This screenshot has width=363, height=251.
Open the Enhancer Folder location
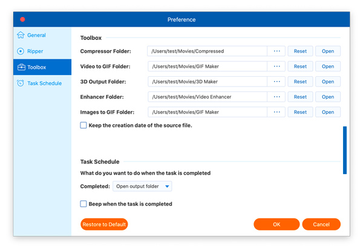coord(328,97)
